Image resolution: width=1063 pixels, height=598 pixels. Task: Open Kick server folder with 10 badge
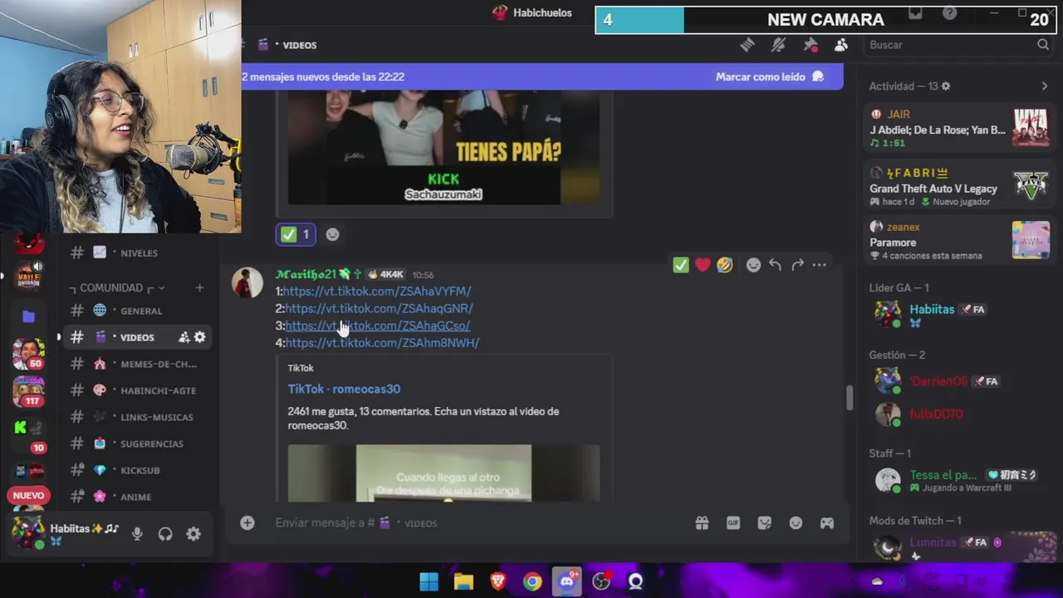(28, 434)
